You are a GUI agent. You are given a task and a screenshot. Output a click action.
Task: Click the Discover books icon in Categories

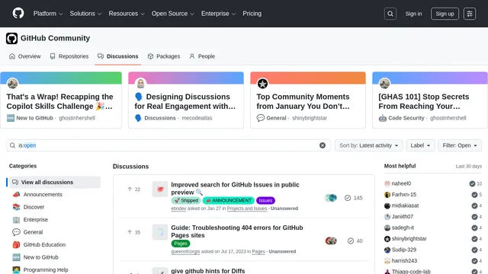(16, 207)
